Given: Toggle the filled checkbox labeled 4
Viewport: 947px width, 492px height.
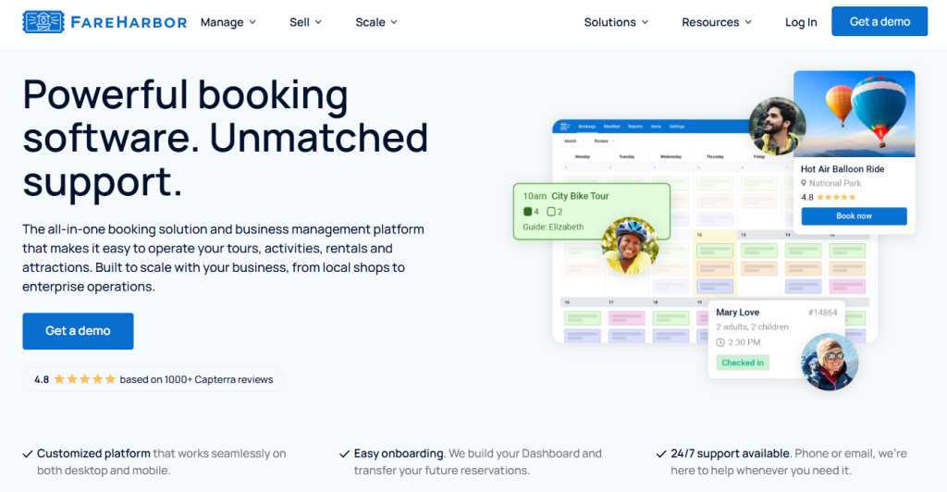Looking at the screenshot, I should pyautogui.click(x=527, y=212).
